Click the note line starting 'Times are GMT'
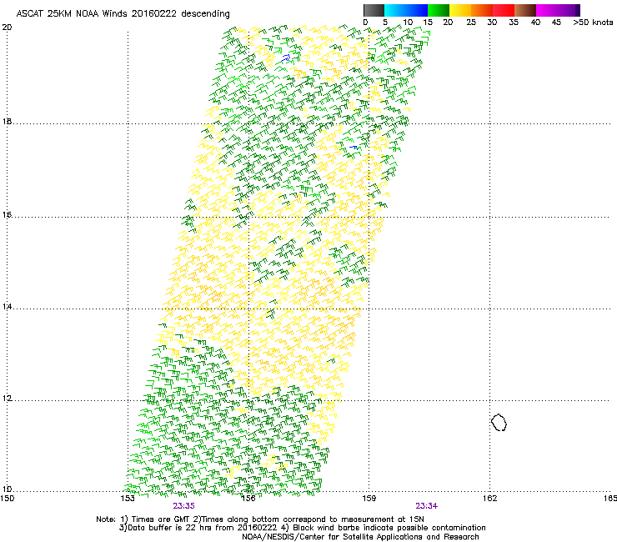 [260, 519]
